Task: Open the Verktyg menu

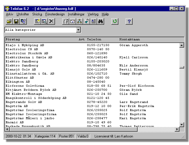Action: [x=93, y=14]
